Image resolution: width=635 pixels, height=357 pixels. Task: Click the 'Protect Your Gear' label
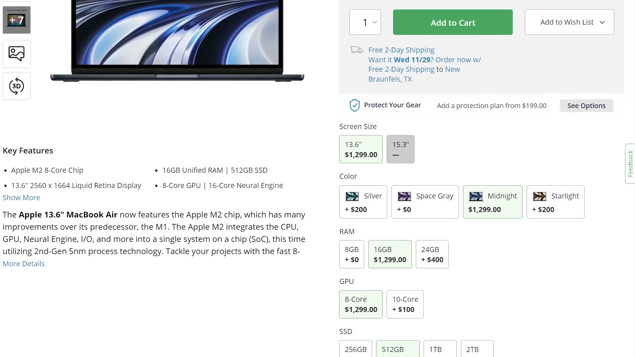tap(392, 105)
